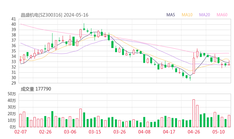Click the 03-26 date axis label
The height and width of the screenshot is (139, 234).
120,132
